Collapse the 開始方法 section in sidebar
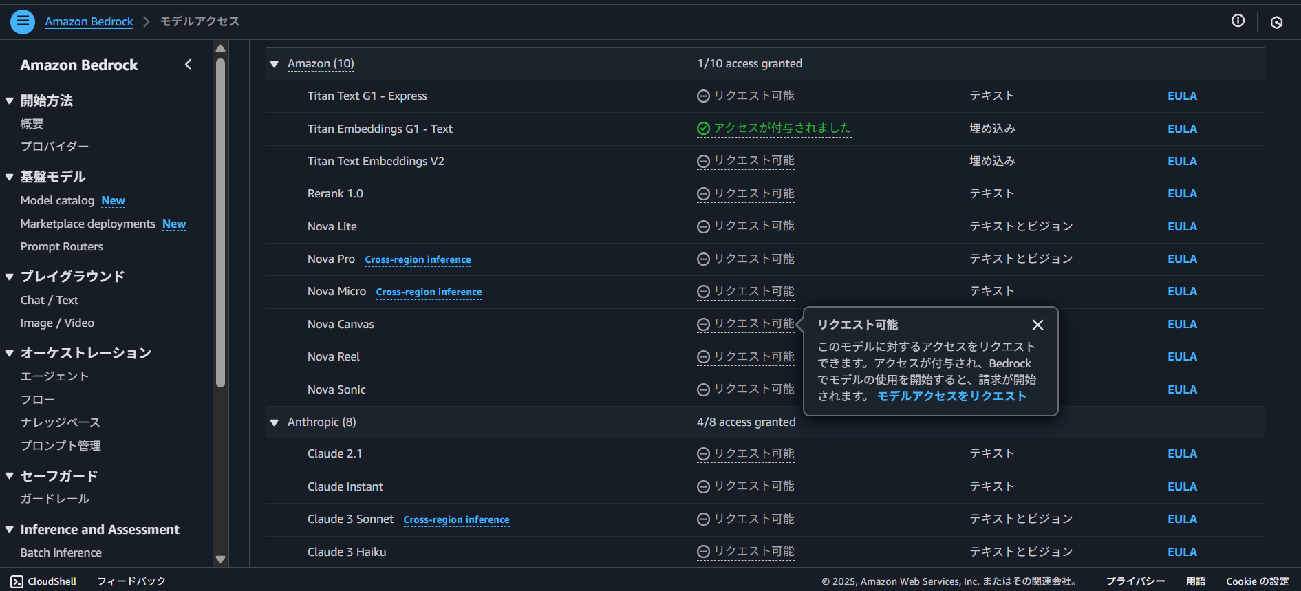Viewport: 1301px width, 591px height. point(10,100)
